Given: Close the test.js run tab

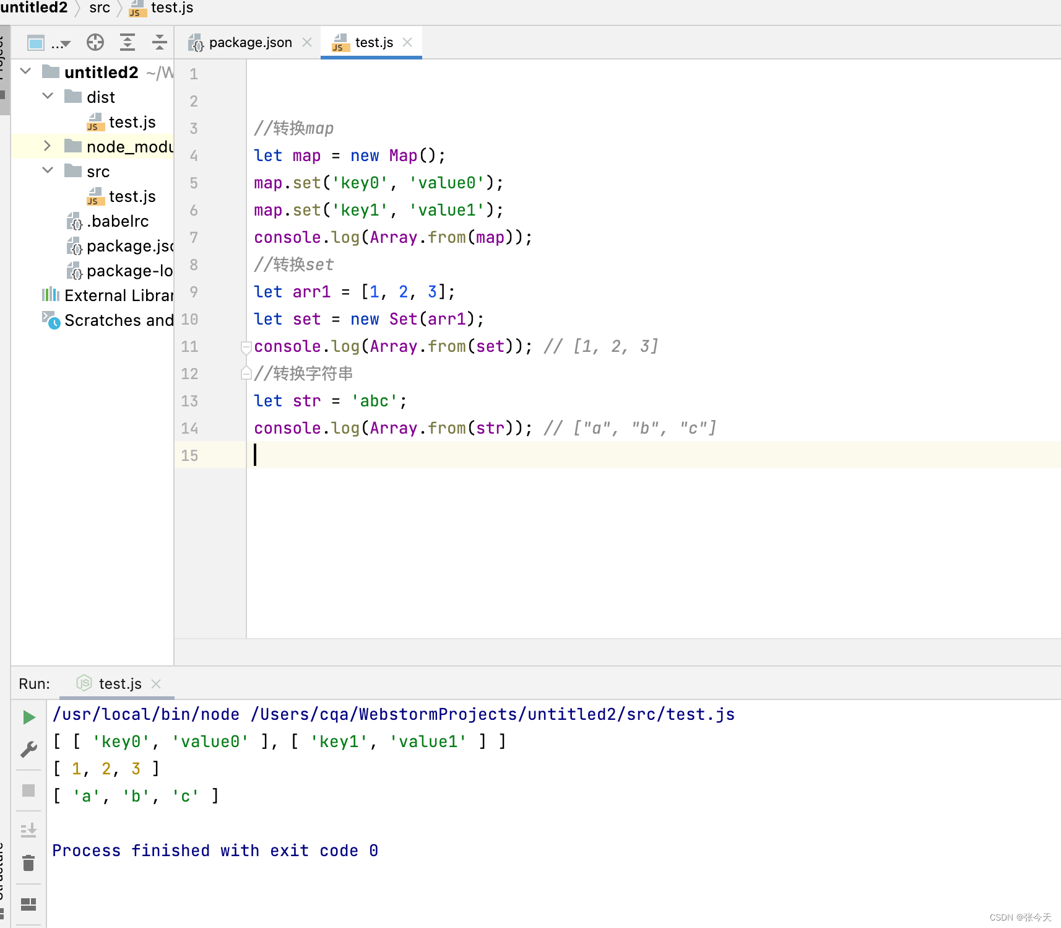Looking at the screenshot, I should coord(156,683).
